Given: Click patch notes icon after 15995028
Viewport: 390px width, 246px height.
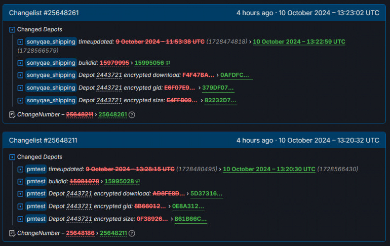Looking at the screenshot, I should [x=138, y=181].
